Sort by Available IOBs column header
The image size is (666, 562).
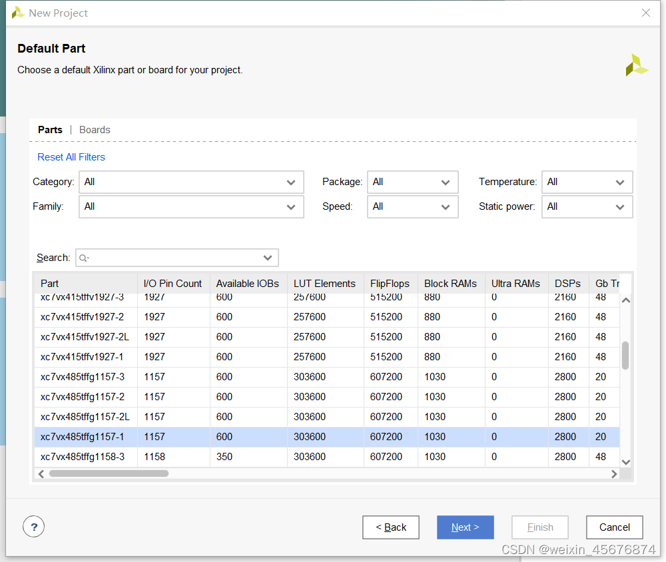pyautogui.click(x=248, y=284)
